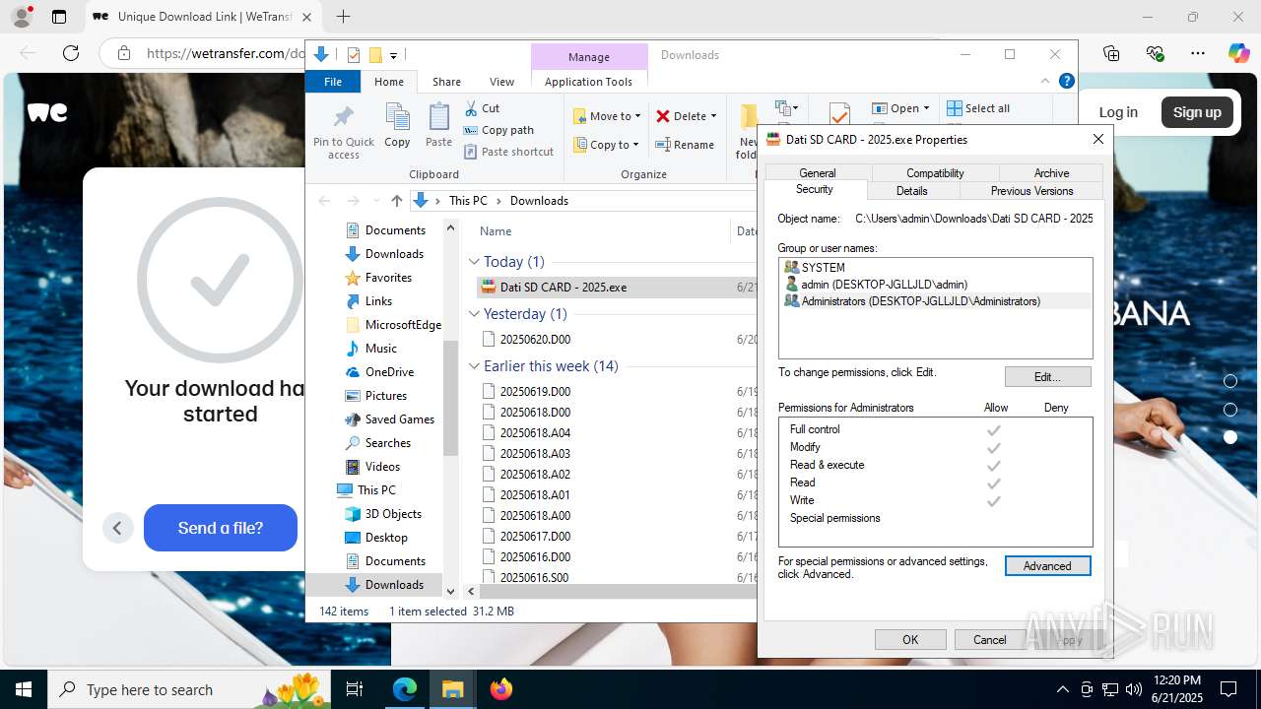Open OneDrive in navigation pane

[389, 372]
